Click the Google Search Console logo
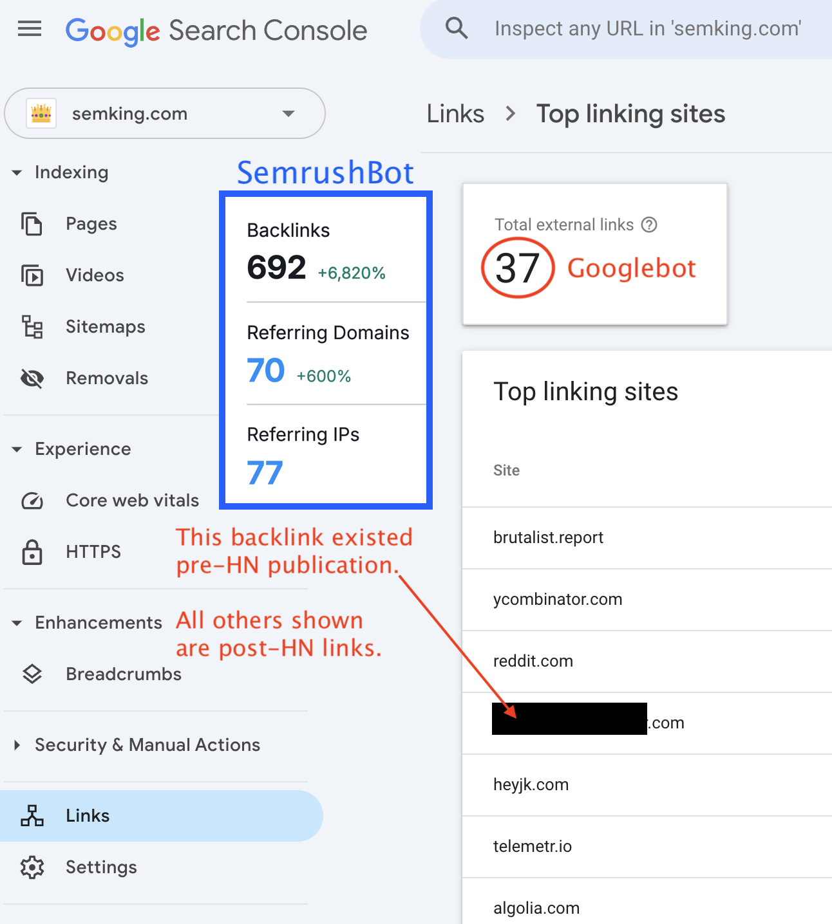Viewport: 832px width, 924px height. [216, 31]
